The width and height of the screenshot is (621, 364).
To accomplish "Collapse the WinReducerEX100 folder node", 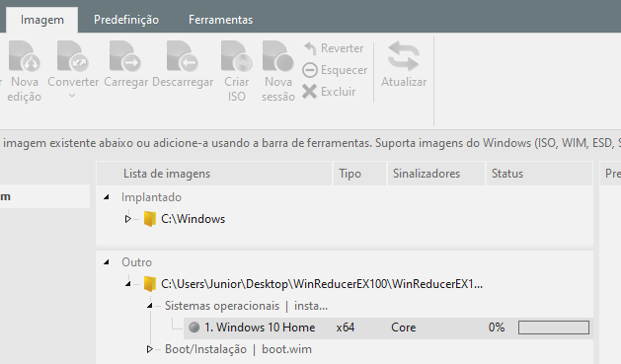I will (x=127, y=284).
